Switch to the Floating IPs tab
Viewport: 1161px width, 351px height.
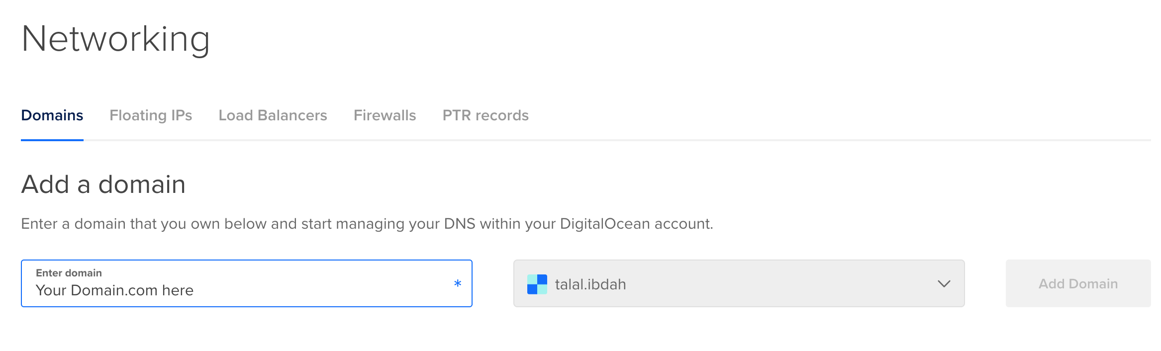point(152,115)
